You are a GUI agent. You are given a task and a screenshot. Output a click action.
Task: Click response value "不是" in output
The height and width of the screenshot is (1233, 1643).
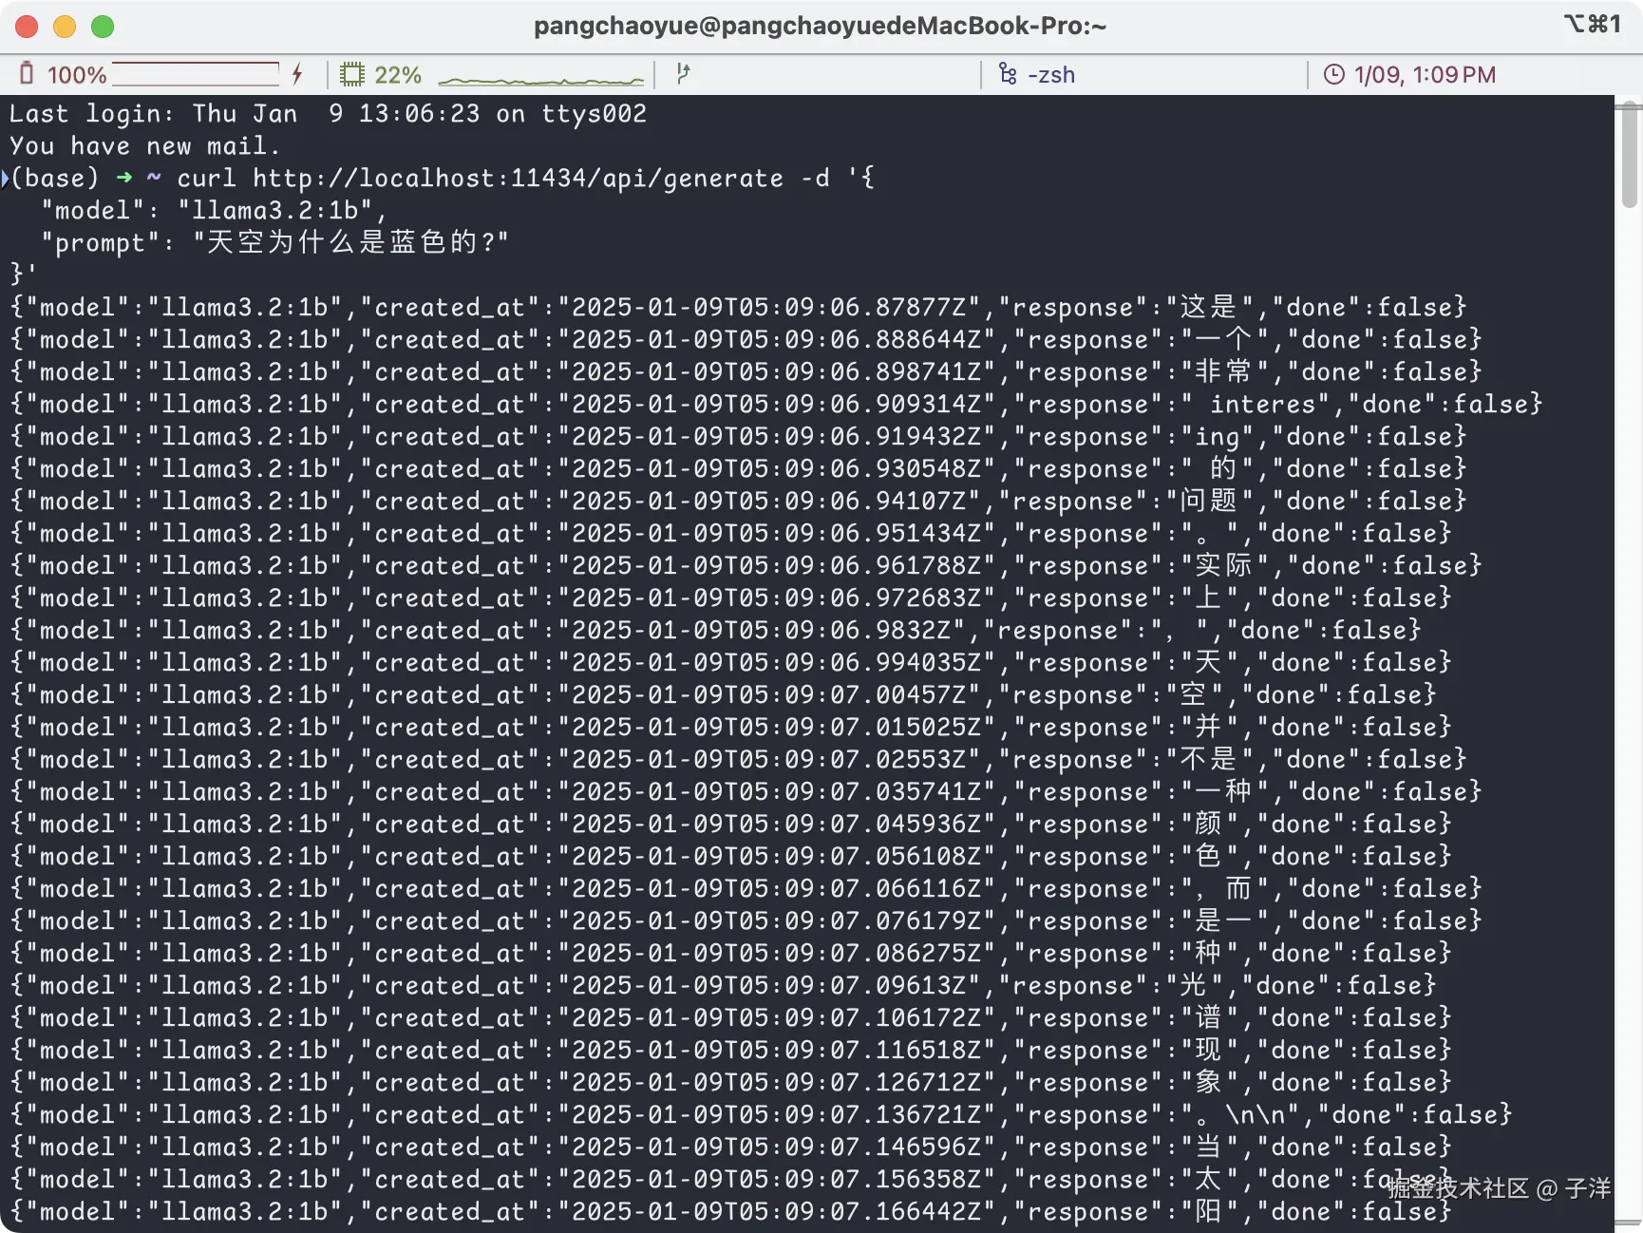1207,759
